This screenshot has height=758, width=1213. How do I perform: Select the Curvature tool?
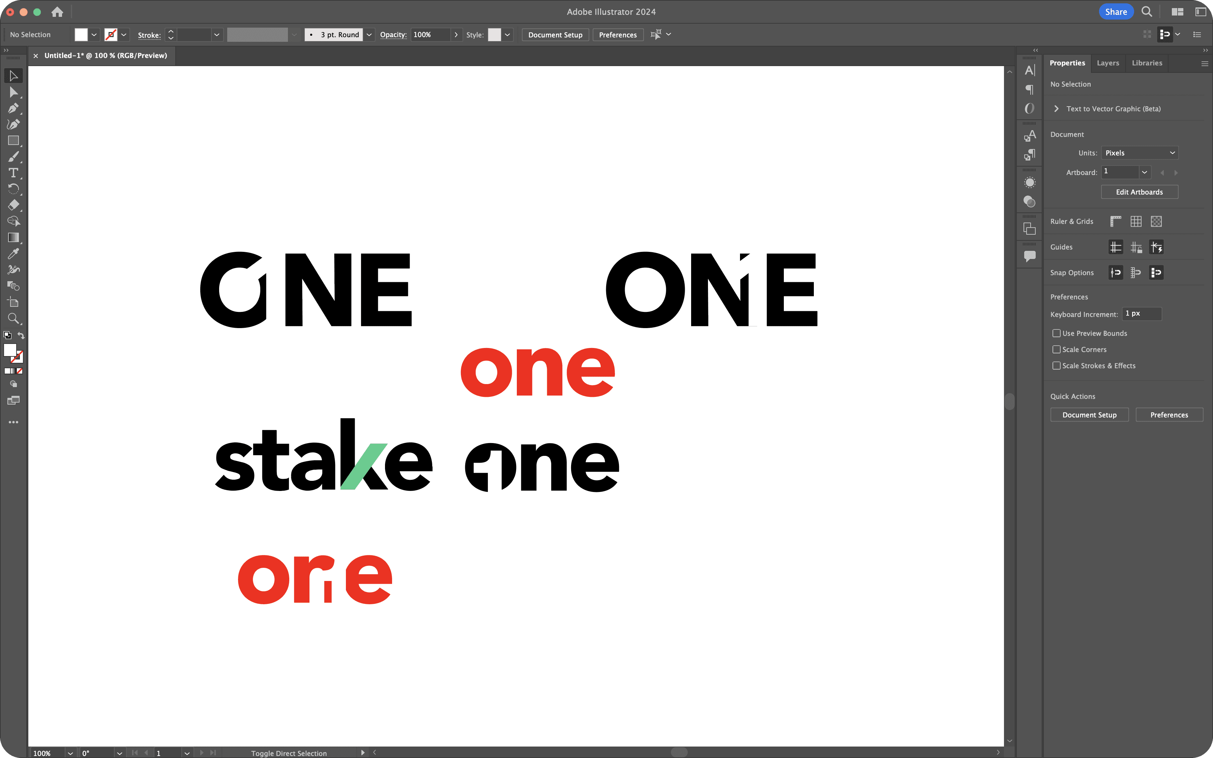click(x=13, y=124)
